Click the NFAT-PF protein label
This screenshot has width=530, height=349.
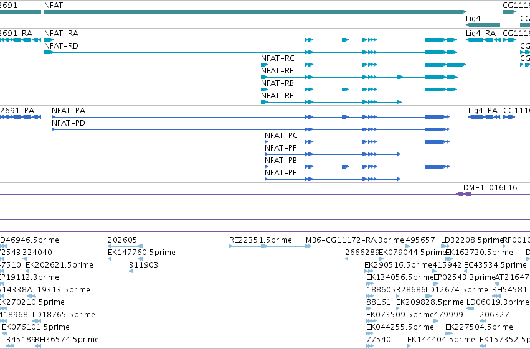pyautogui.click(x=280, y=148)
